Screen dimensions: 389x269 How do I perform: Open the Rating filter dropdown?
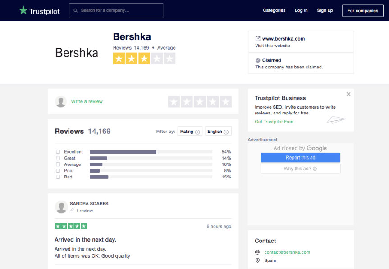(x=190, y=132)
